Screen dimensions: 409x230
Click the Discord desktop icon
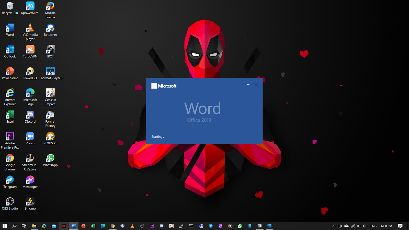[x=30, y=117]
